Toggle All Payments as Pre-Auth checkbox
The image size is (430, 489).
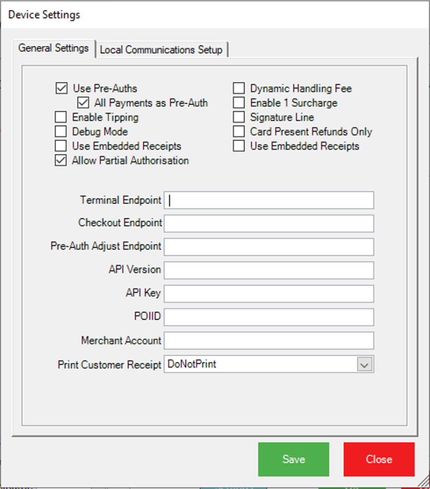point(84,103)
